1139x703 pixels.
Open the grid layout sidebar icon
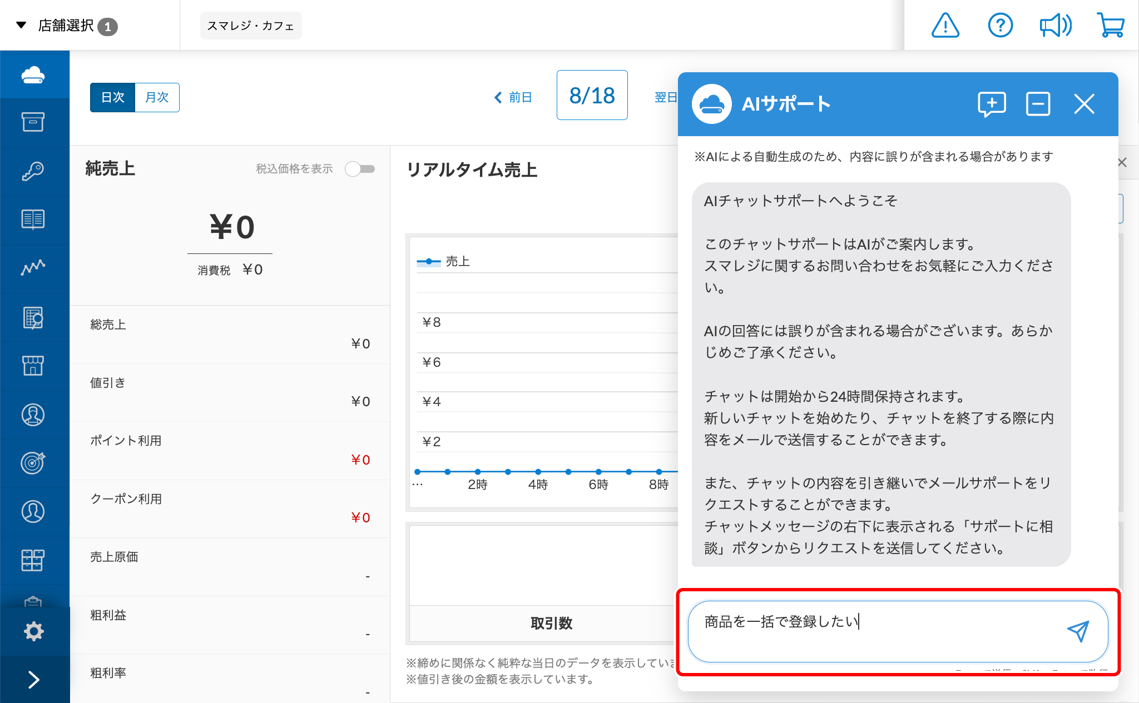pyautogui.click(x=33, y=560)
